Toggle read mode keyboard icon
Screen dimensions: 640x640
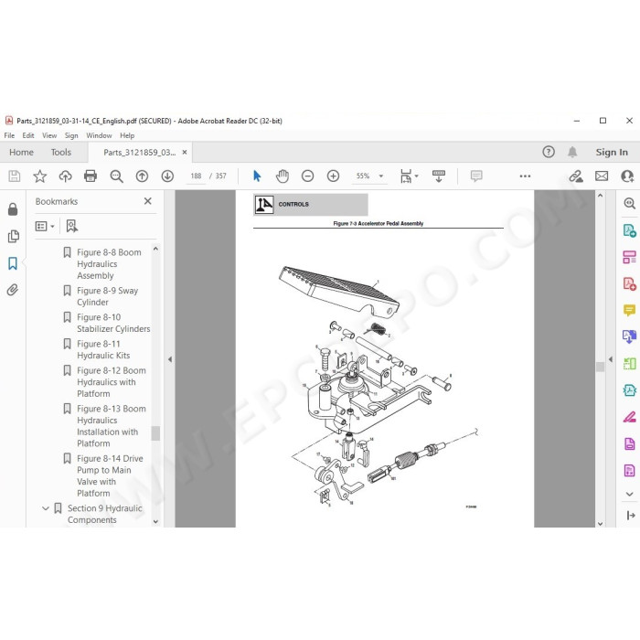[439, 176]
